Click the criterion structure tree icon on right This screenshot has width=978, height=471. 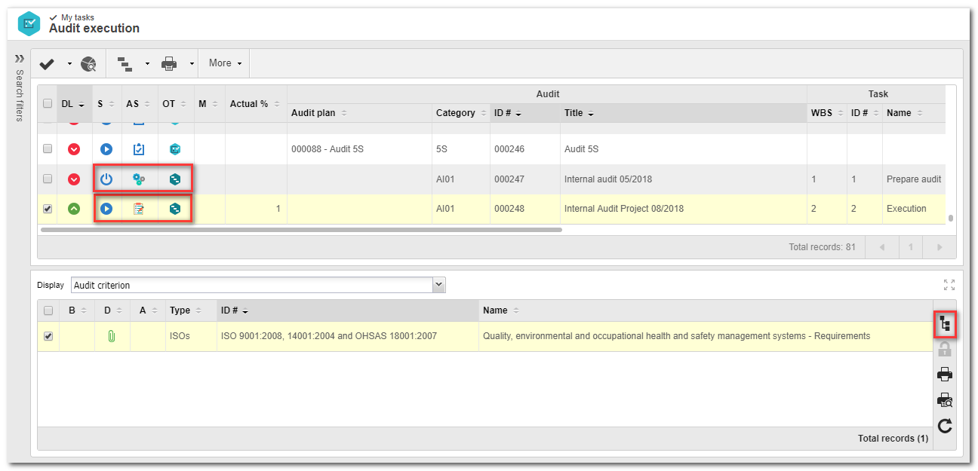(x=945, y=324)
